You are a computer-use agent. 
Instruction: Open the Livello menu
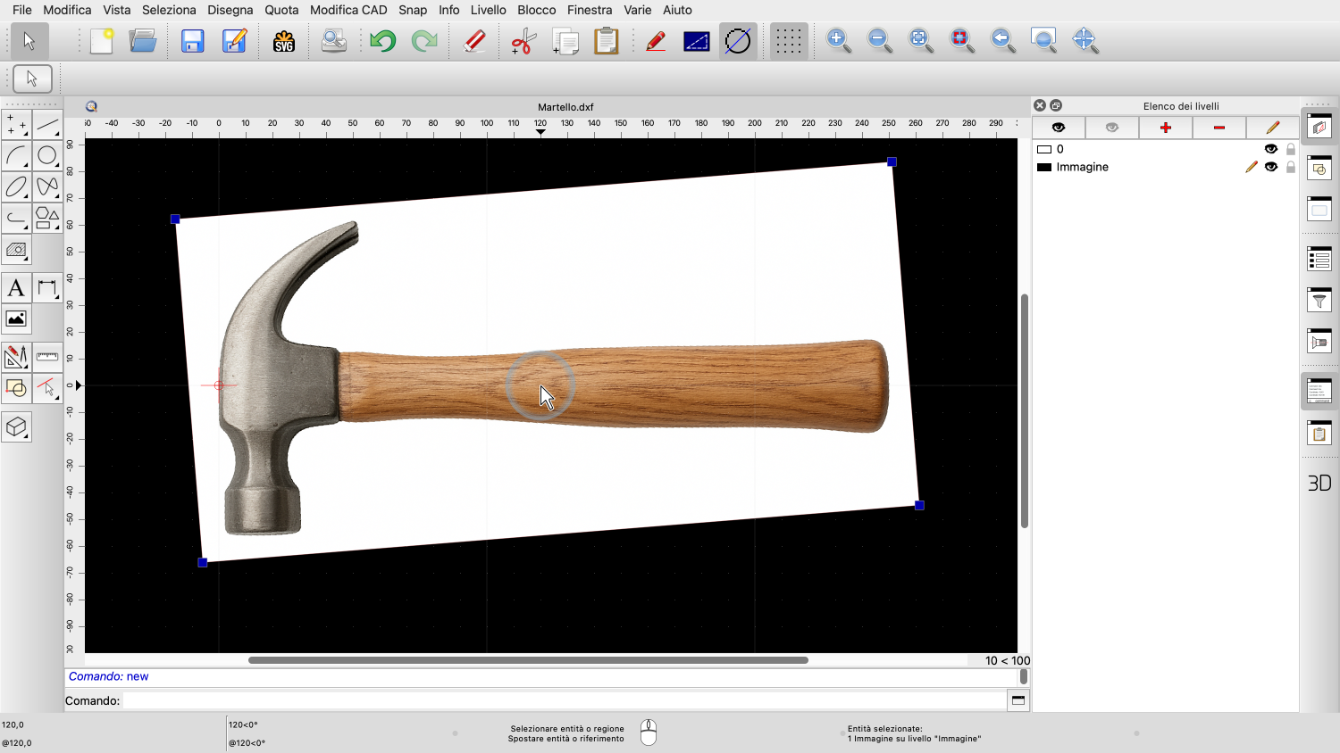coord(488,10)
